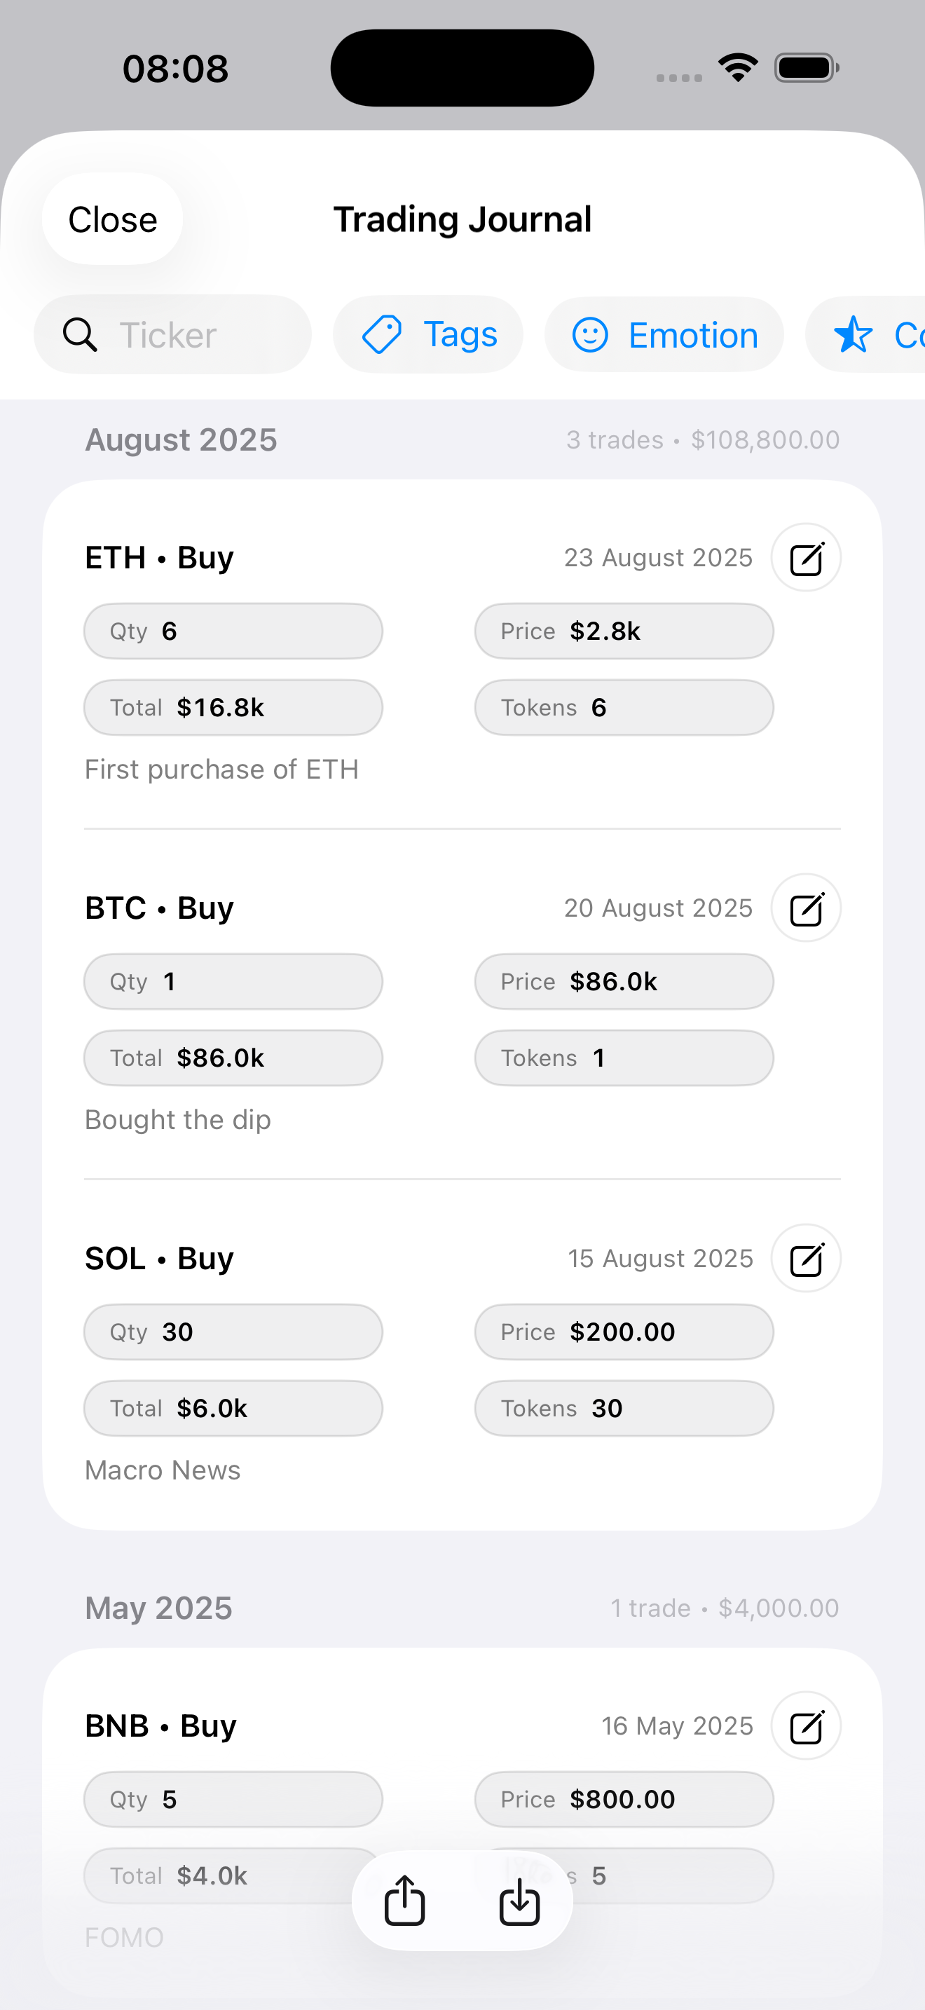The height and width of the screenshot is (2010, 925).
Task: Tap the magnifying glass search icon
Action: (x=80, y=335)
